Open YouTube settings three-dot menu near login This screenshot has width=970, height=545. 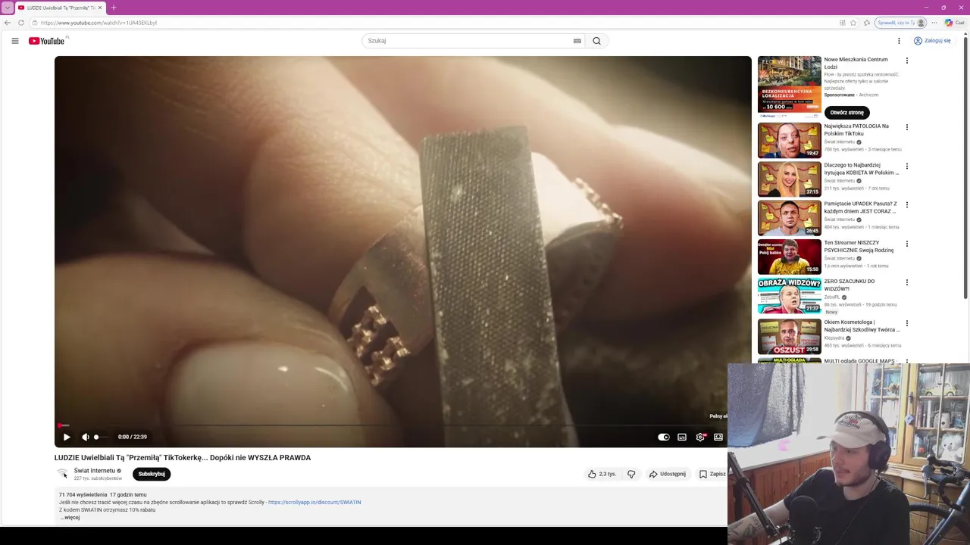[x=899, y=41]
